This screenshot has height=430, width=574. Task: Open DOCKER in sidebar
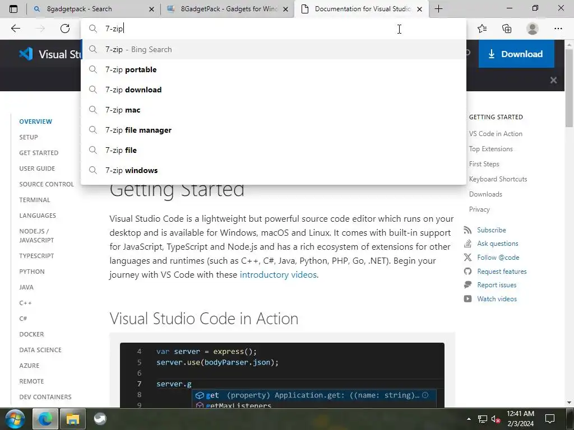point(31,334)
